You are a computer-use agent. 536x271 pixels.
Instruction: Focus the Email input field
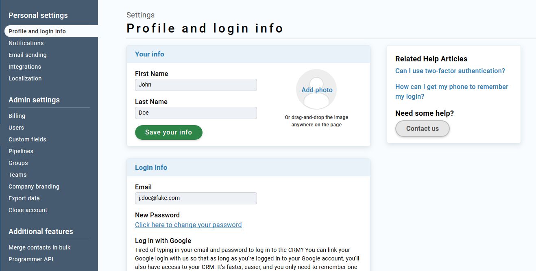click(196, 198)
